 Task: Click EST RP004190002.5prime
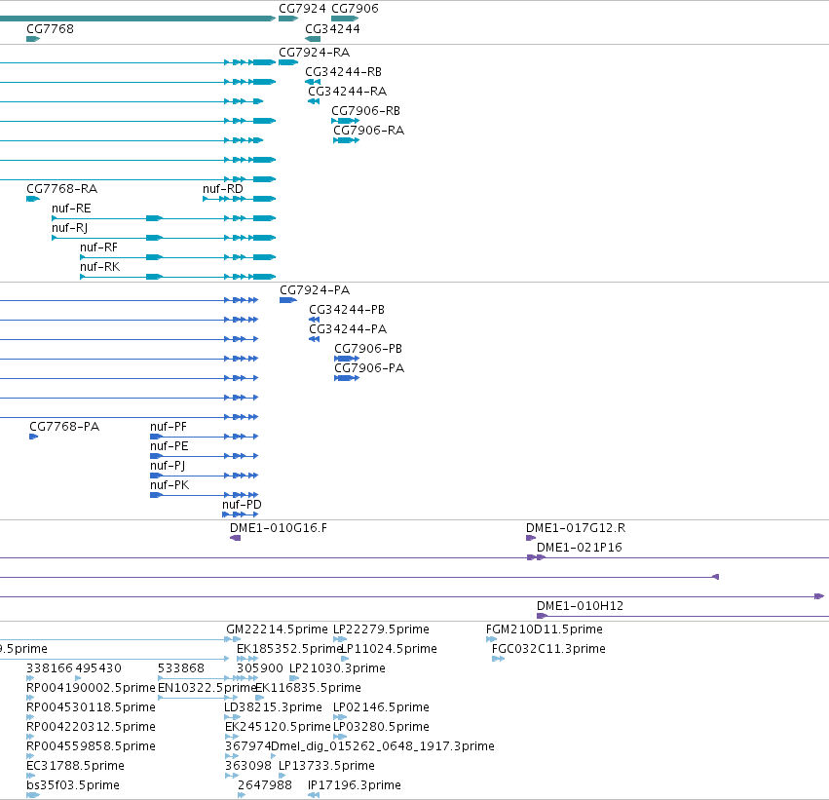91,689
